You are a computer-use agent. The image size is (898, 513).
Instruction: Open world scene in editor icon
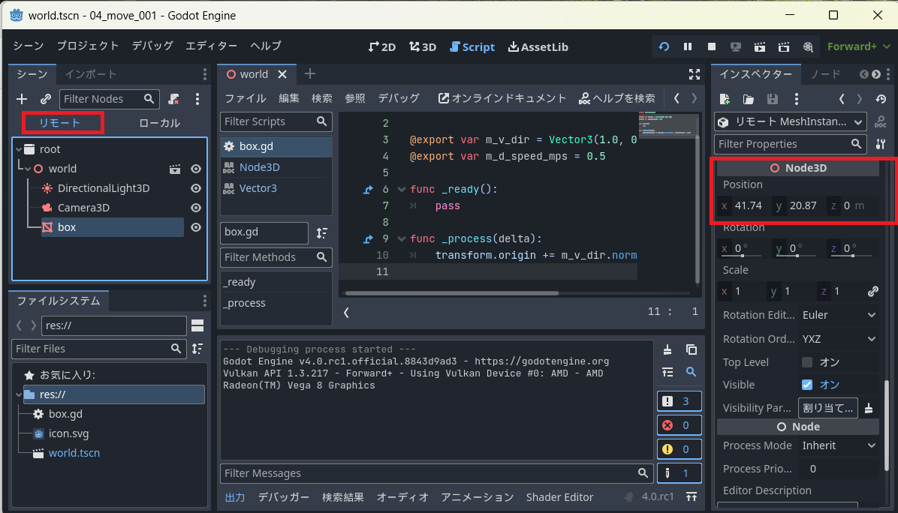coord(175,169)
